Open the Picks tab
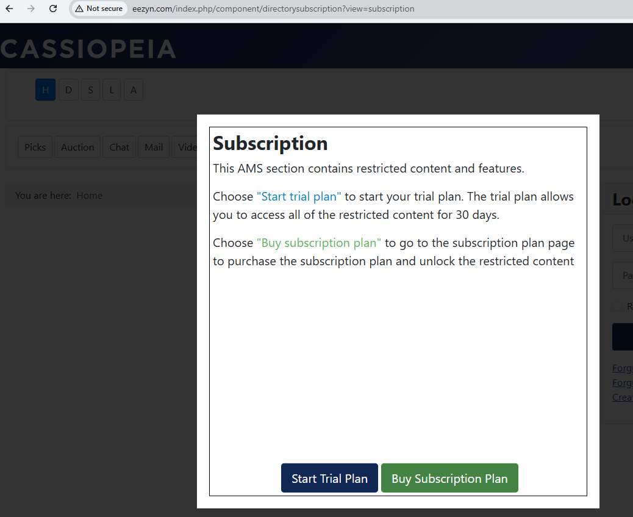The width and height of the screenshot is (633, 517). pos(35,147)
